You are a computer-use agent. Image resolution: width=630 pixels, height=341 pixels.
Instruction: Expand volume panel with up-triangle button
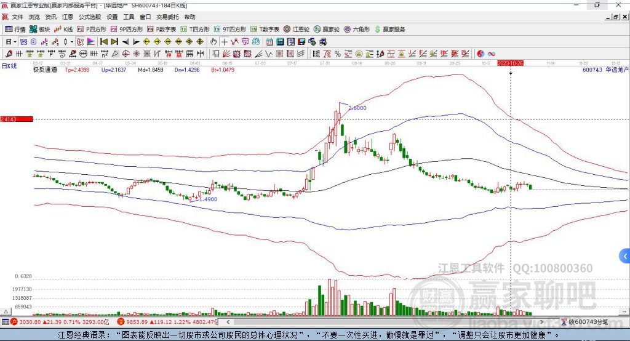coord(6,311)
